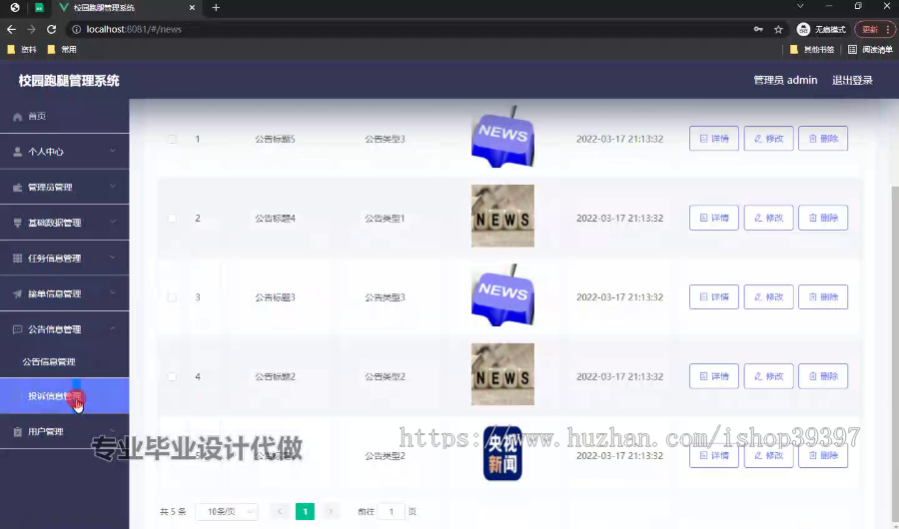Screen dimensions: 899x529
Task: Expand the 个人中心 sidebar menu
Action: (64, 152)
